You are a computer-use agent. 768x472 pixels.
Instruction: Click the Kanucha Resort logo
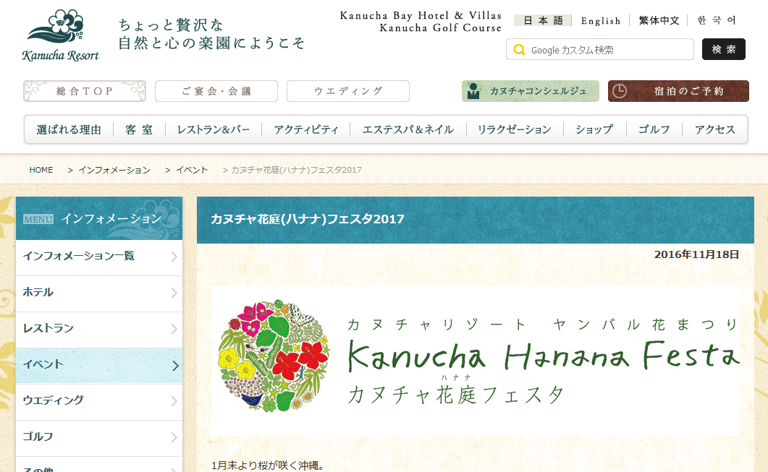coord(60,35)
